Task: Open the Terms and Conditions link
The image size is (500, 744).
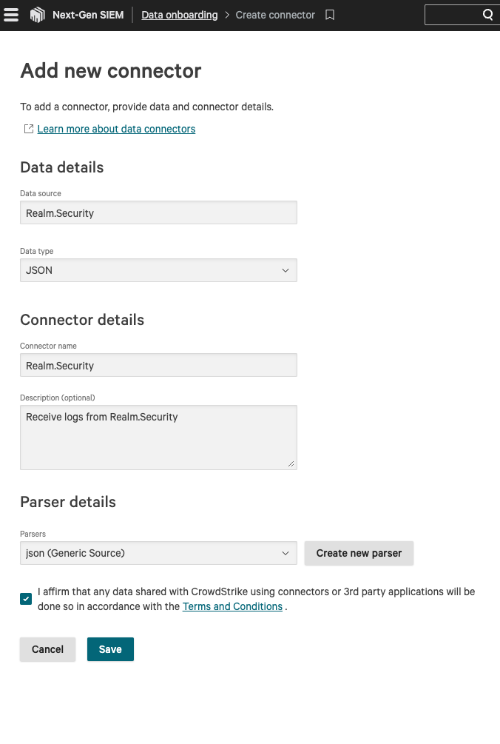Action: tap(232, 606)
